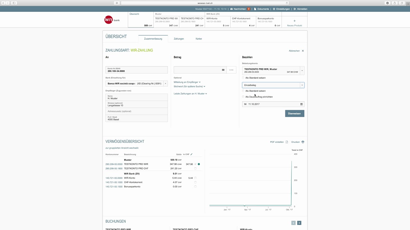Click the WIR bank logo
The width and height of the screenshot is (410, 230).
(x=112, y=20)
